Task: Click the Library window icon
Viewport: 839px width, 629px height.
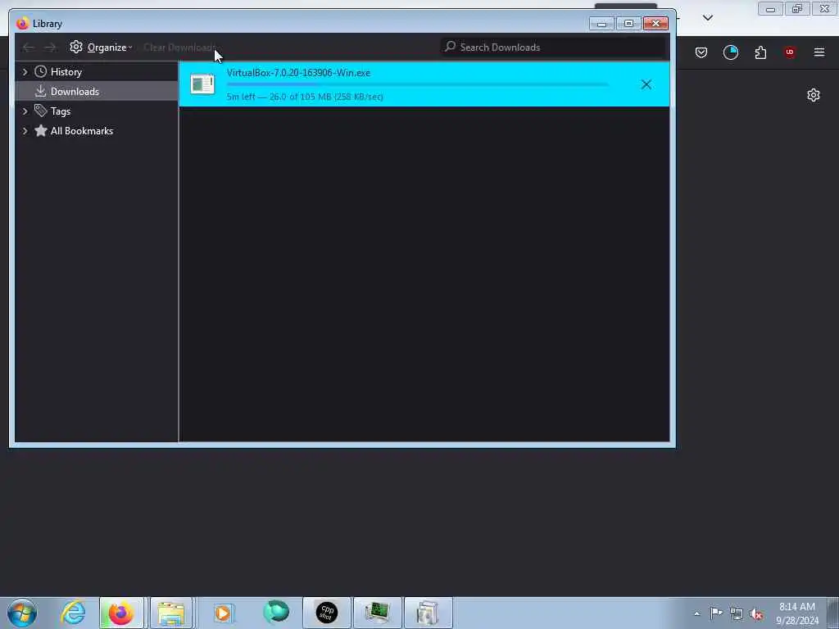Action: pyautogui.click(x=22, y=24)
